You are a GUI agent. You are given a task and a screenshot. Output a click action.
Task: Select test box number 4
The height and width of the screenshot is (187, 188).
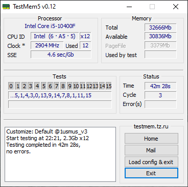37,86
